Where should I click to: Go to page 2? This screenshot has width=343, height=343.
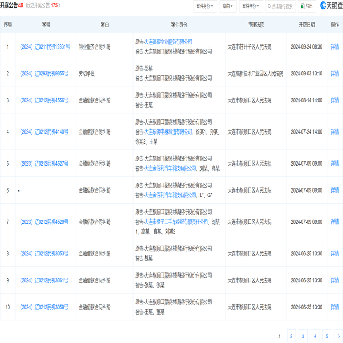point(291,336)
